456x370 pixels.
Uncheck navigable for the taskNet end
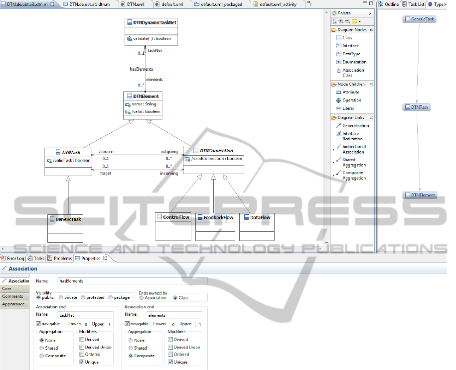[39, 324]
